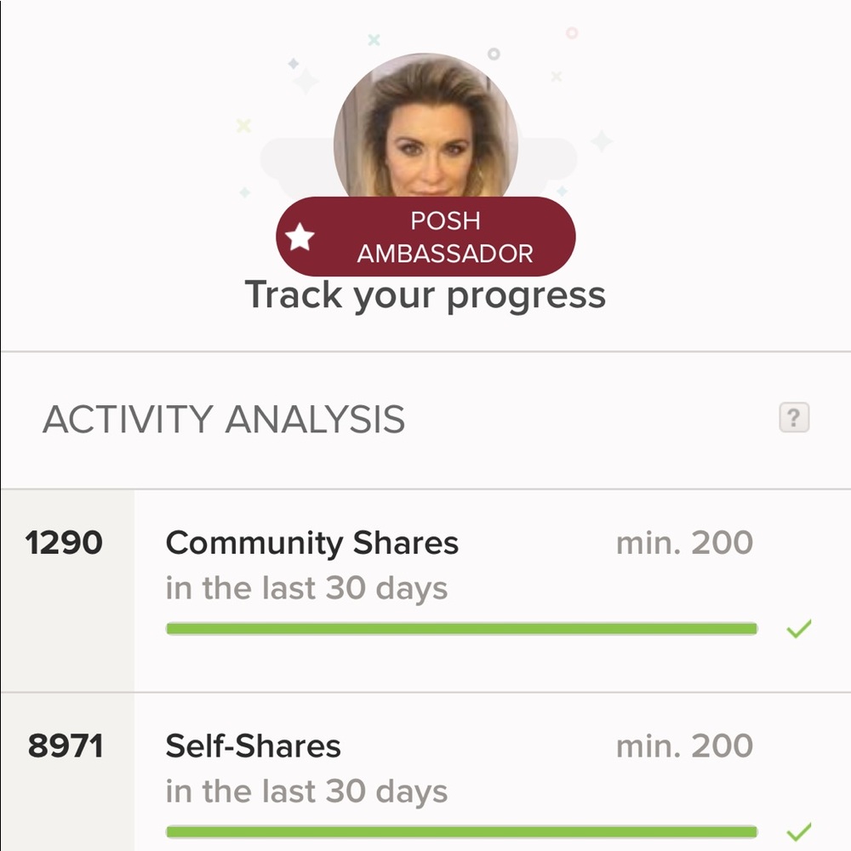Tap the Track your progress heading
The width and height of the screenshot is (851, 851).
tap(425, 295)
